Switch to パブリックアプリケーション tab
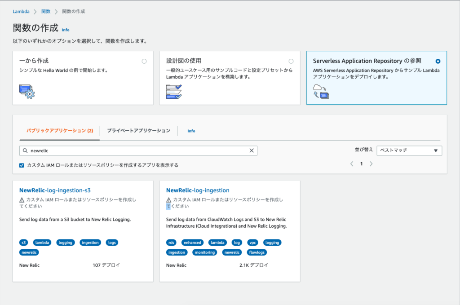The height and width of the screenshot is (305, 460). click(60, 131)
